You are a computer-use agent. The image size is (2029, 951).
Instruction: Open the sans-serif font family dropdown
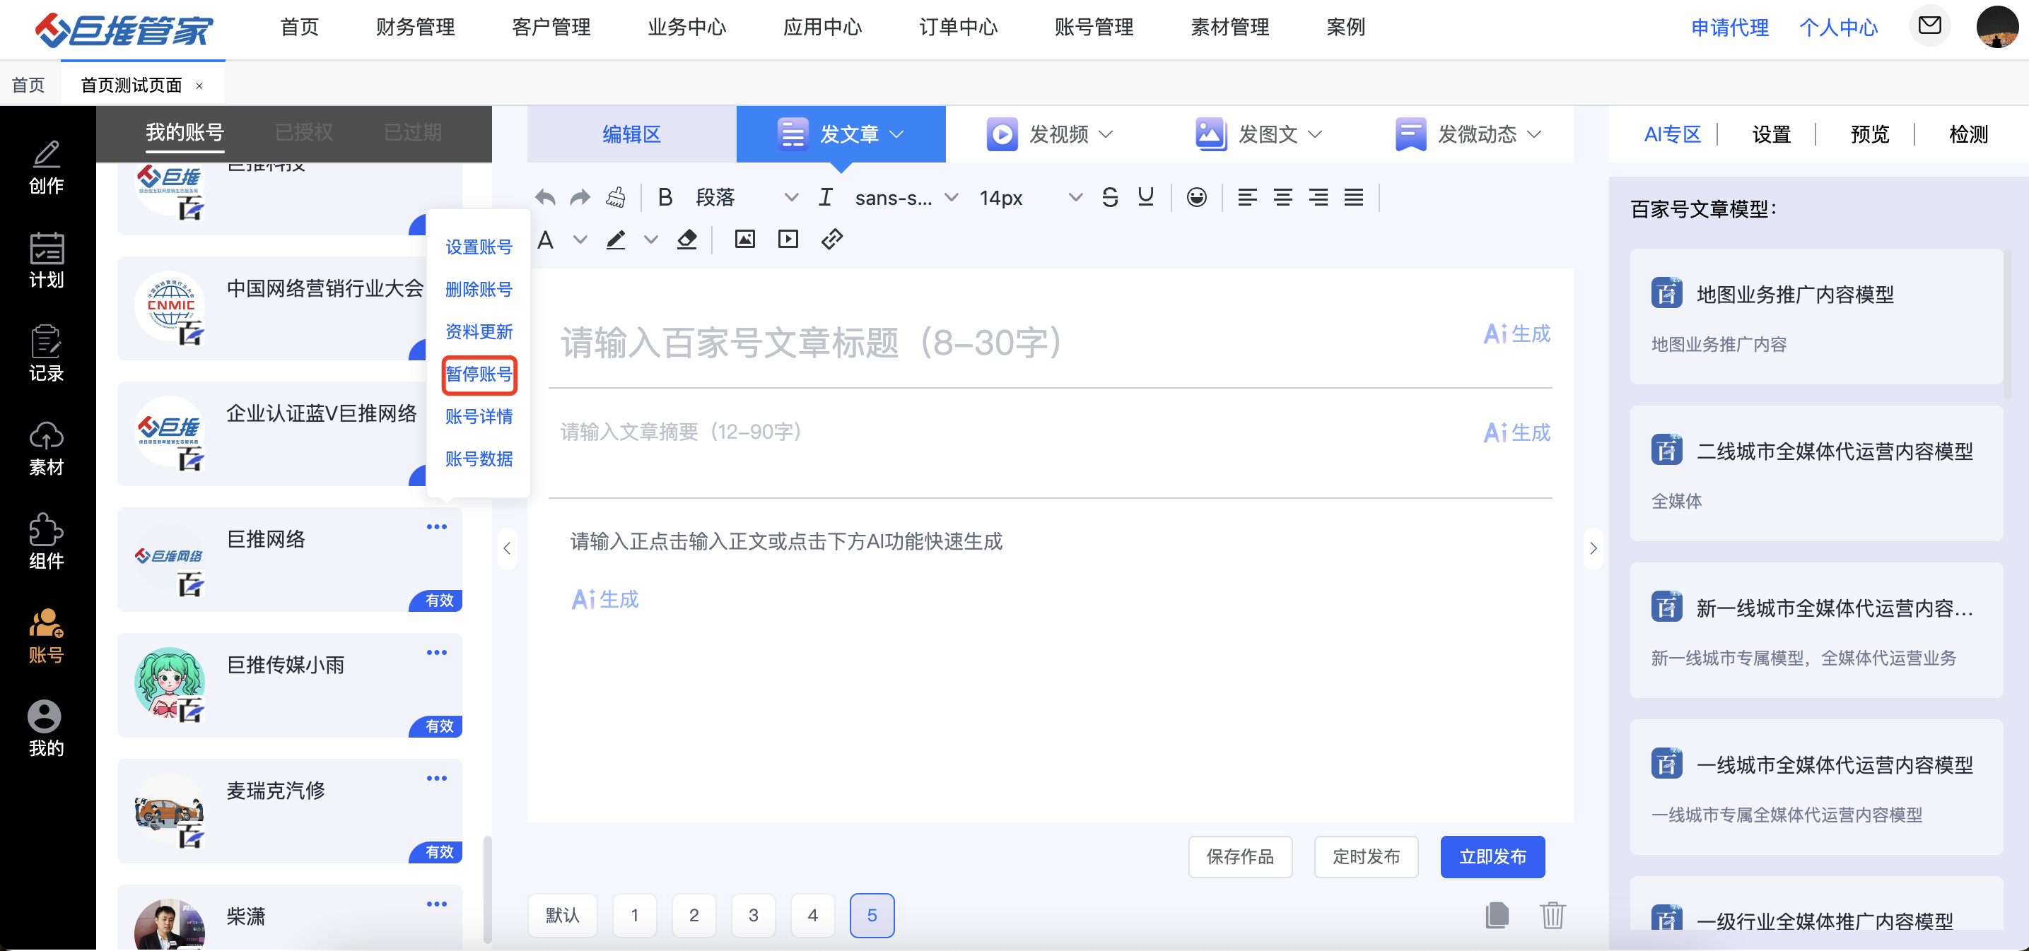[x=906, y=198]
